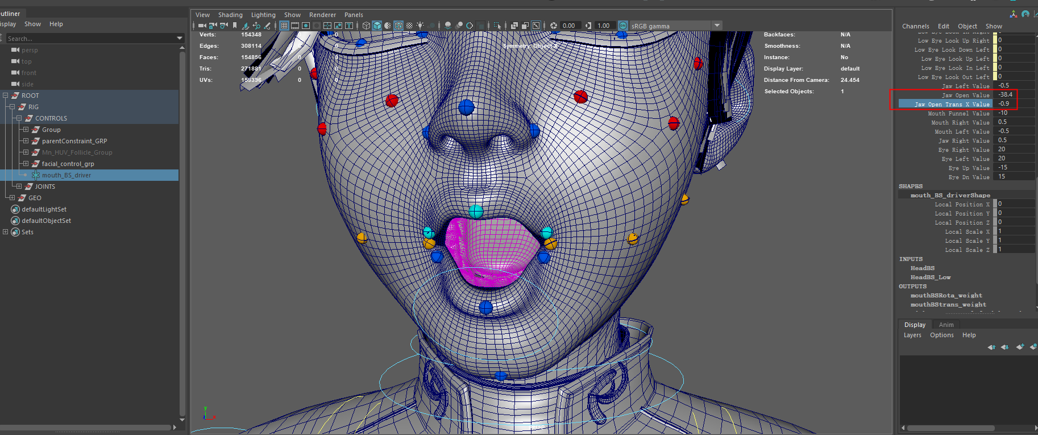Image resolution: width=1038 pixels, height=435 pixels.
Task: Collapse the CONTROLS node in outliner
Action: click(19, 118)
